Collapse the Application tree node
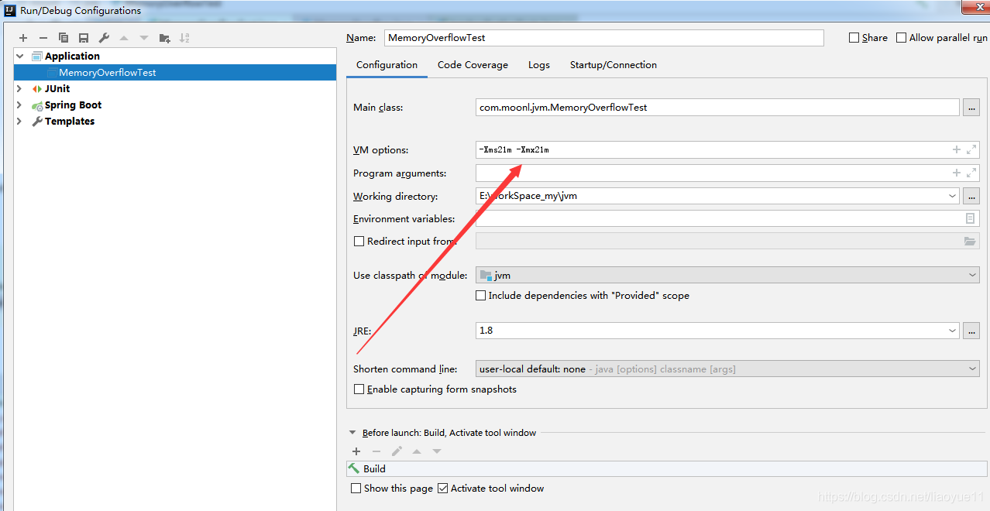The image size is (990, 511). 20,57
